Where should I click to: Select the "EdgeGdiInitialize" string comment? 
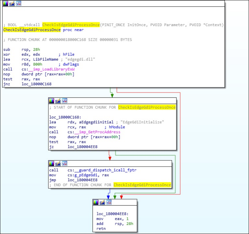(142, 122)
